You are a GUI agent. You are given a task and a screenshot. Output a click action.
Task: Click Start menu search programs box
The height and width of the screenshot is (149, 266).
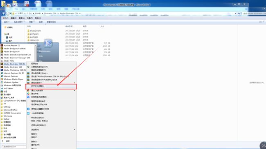coord(14,147)
